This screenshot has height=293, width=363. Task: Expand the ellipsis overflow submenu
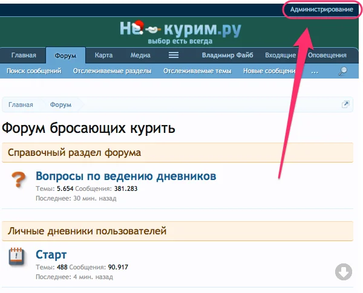click(315, 71)
